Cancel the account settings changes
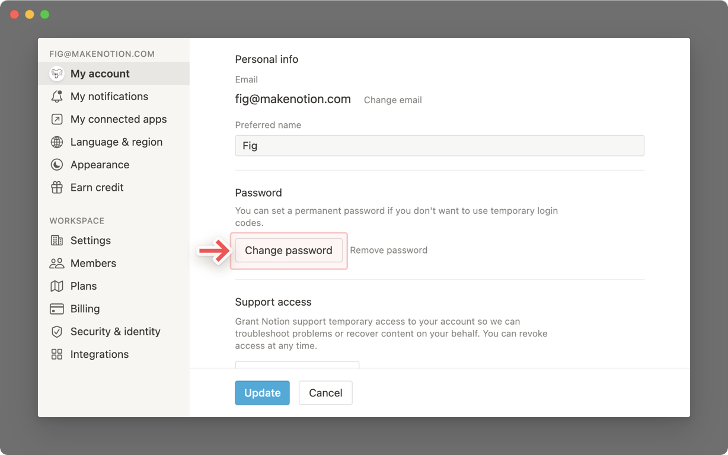The image size is (728, 455). [x=325, y=393]
